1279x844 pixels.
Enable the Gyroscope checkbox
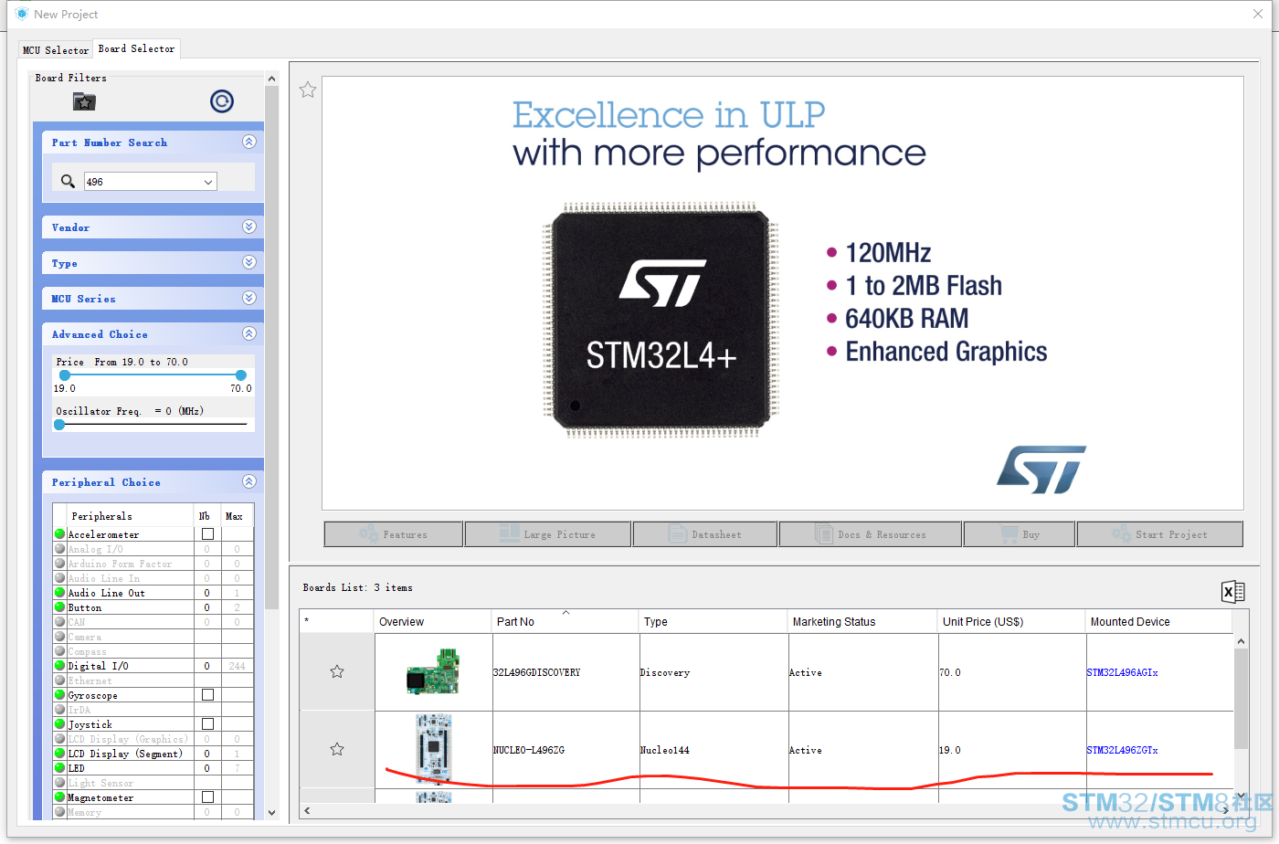(207, 695)
